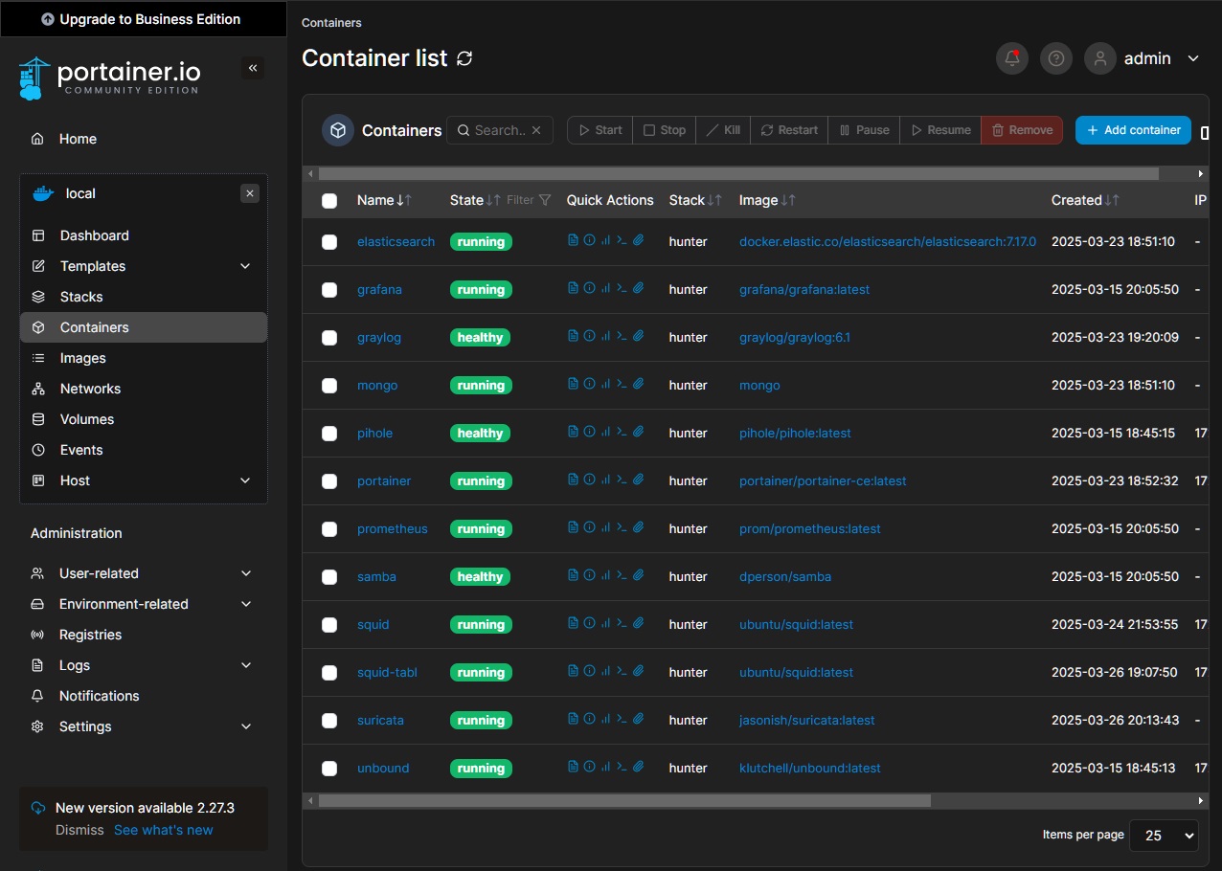Focus the container Search input field
The width and height of the screenshot is (1222, 871).
[x=500, y=130]
